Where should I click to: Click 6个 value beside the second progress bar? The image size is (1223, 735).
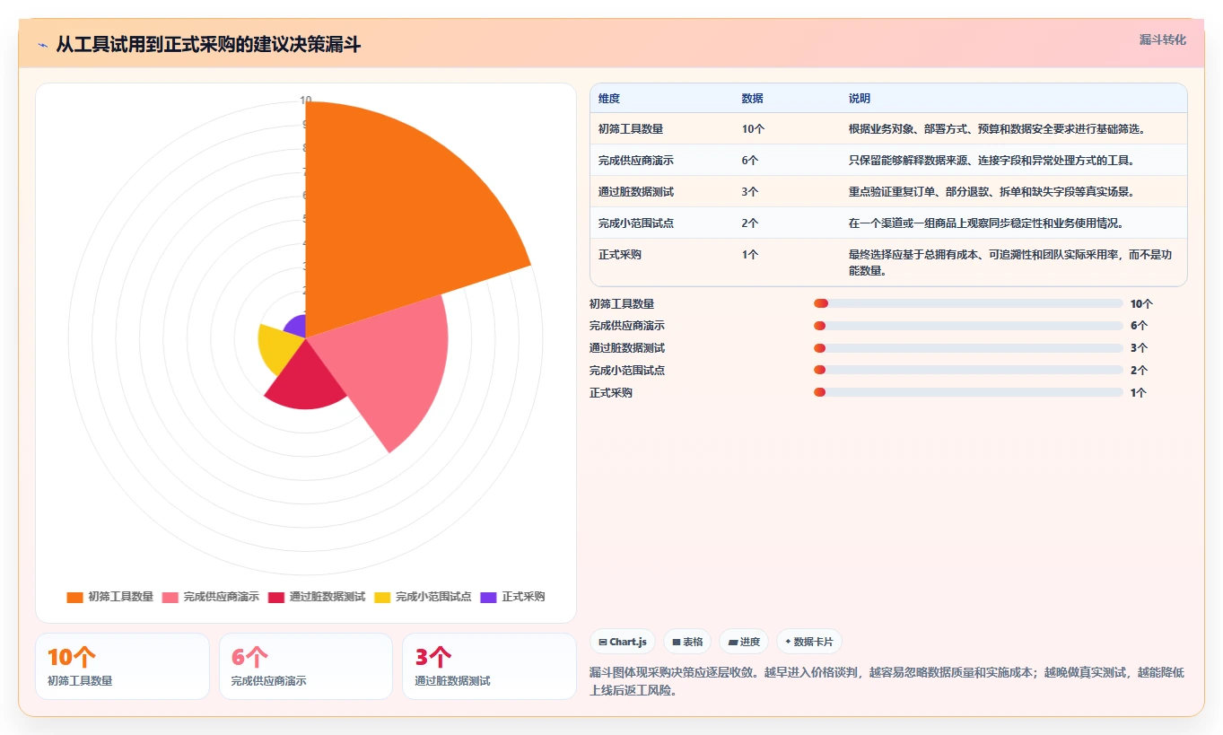[x=1139, y=326]
